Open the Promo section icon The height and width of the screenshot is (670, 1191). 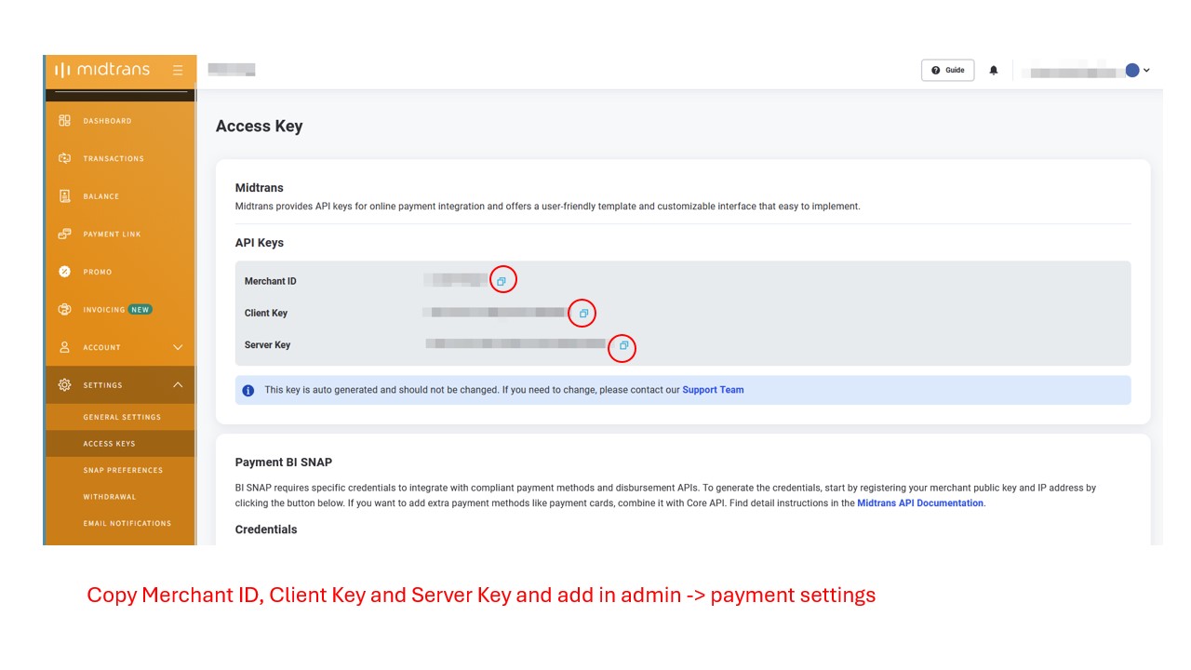[x=63, y=271]
